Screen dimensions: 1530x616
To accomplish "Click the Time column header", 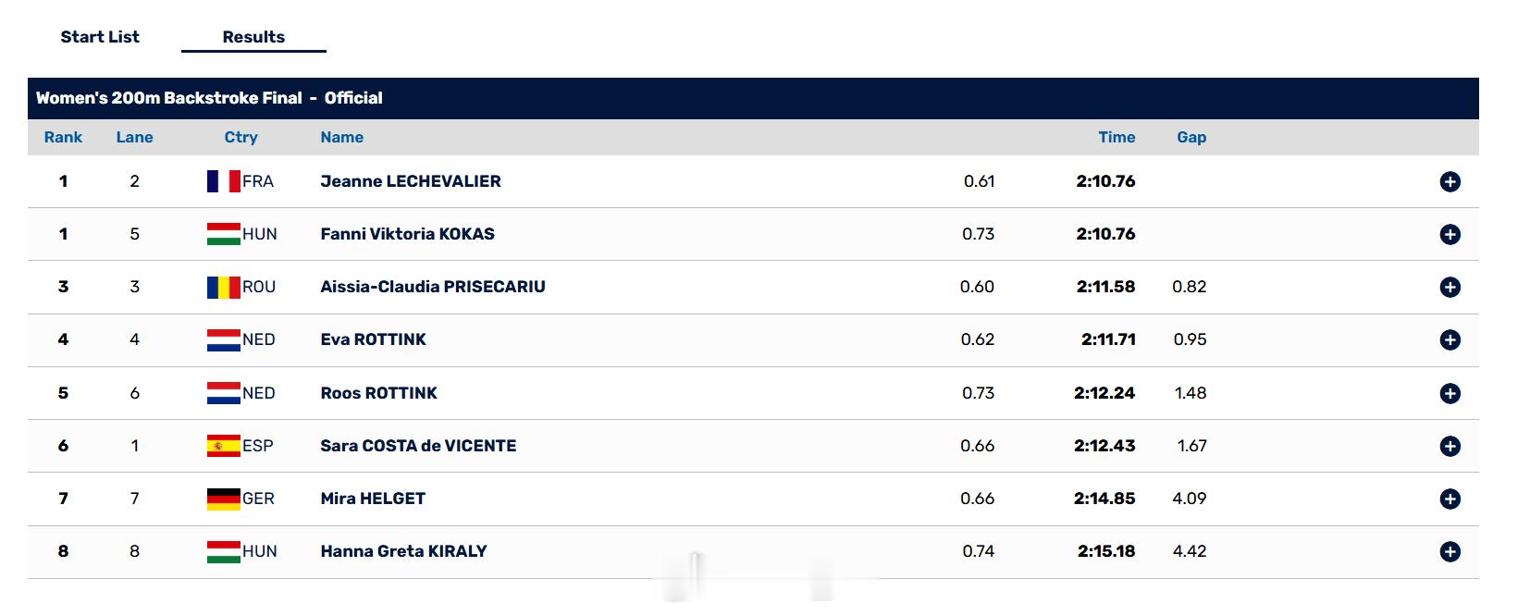I will pyautogui.click(x=1117, y=137).
